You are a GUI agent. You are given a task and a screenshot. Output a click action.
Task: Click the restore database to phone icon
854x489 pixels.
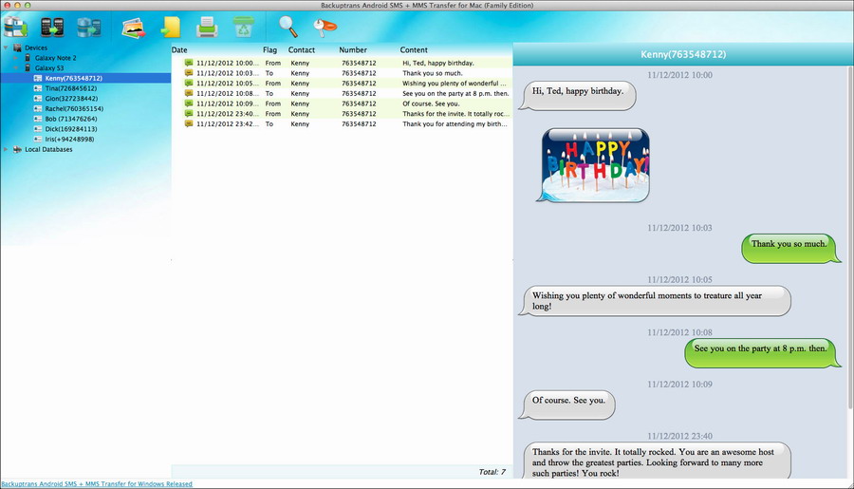[89, 27]
